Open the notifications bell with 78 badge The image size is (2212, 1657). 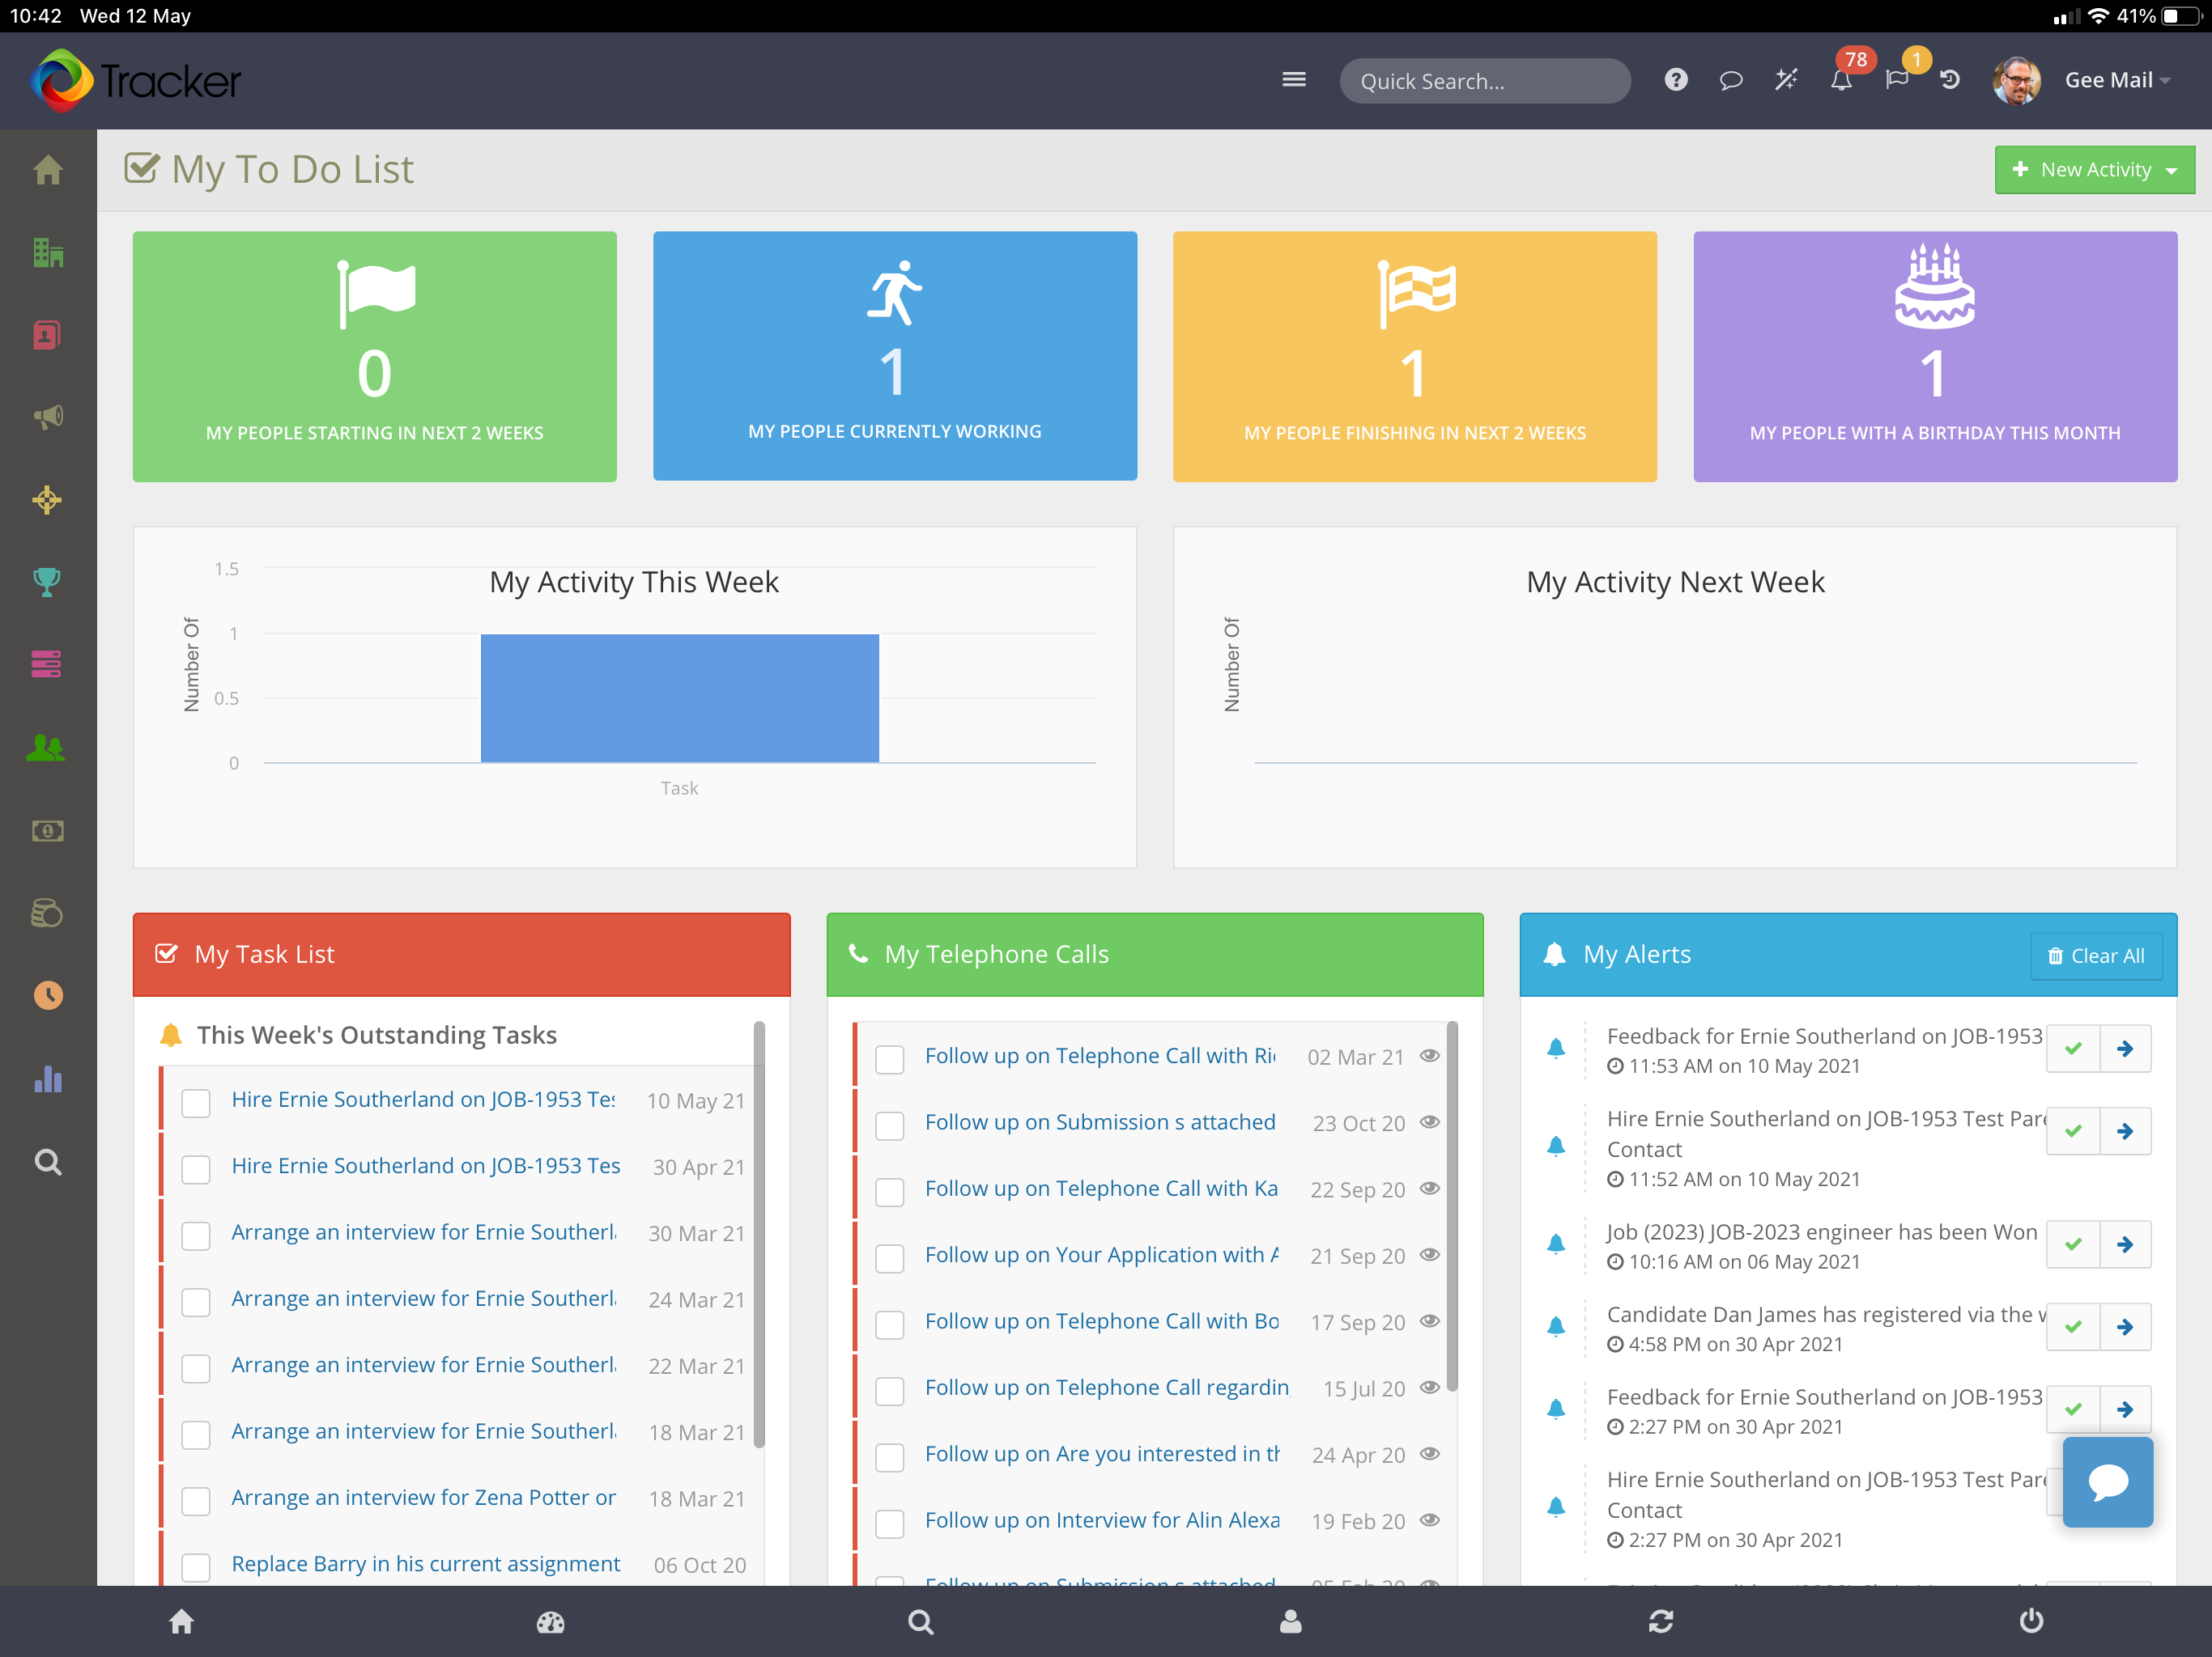(1841, 80)
